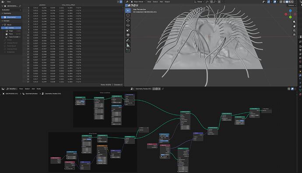Switch to solid viewport shading
This screenshot has height=173, width=302.
click(x=287, y=2)
